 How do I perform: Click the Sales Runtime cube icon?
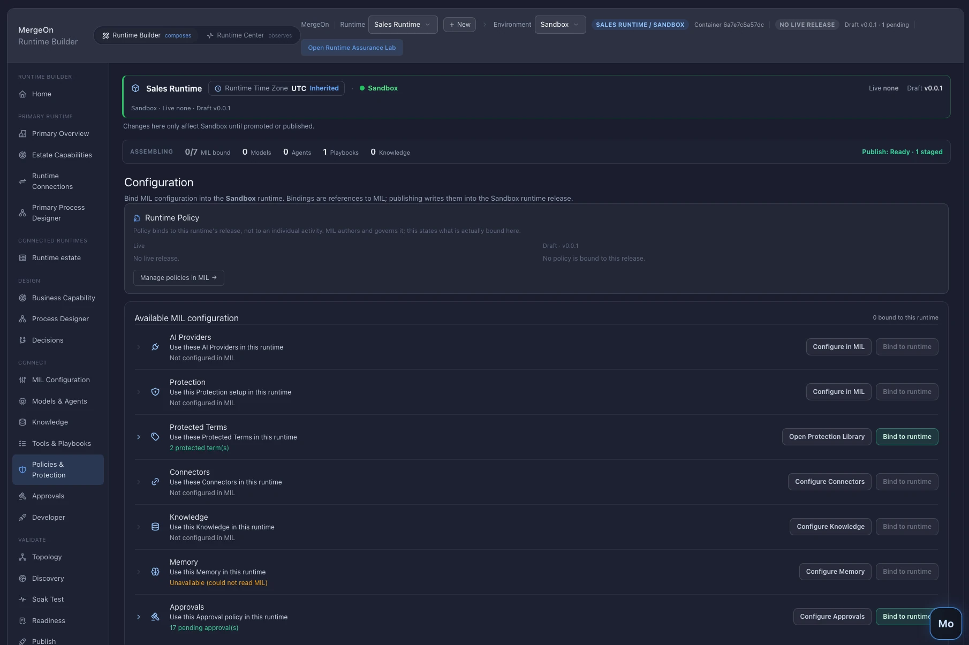(135, 88)
